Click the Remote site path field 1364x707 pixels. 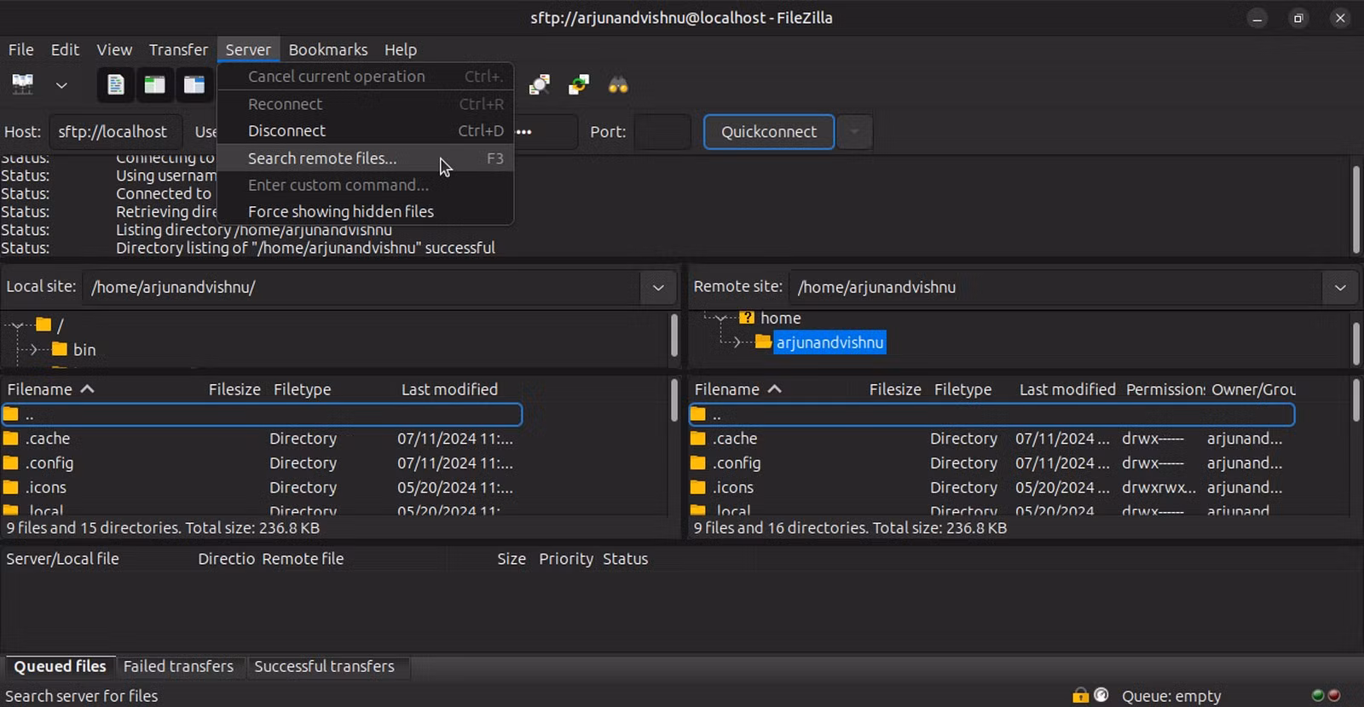[x=1055, y=287]
